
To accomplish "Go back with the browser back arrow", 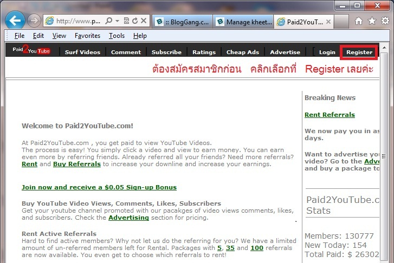I will coord(15,21).
